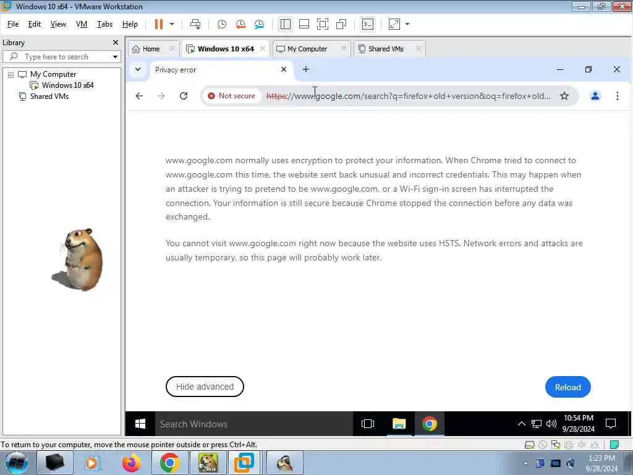Click the guest network tray icon
633x475 pixels.
[x=537, y=424]
